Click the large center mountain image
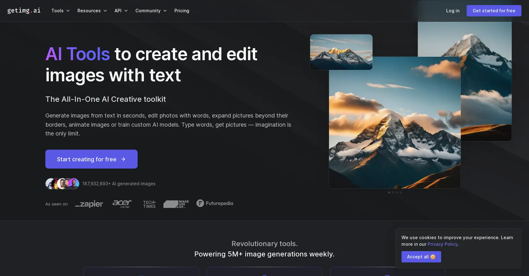This screenshot has width=529, height=276. [x=395, y=123]
